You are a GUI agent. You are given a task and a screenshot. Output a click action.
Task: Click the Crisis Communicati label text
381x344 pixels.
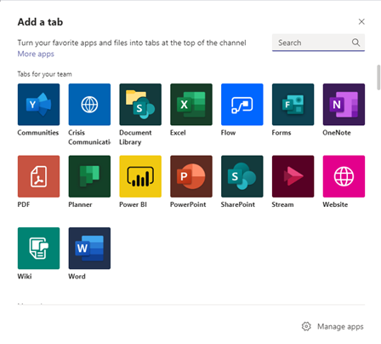point(89,137)
